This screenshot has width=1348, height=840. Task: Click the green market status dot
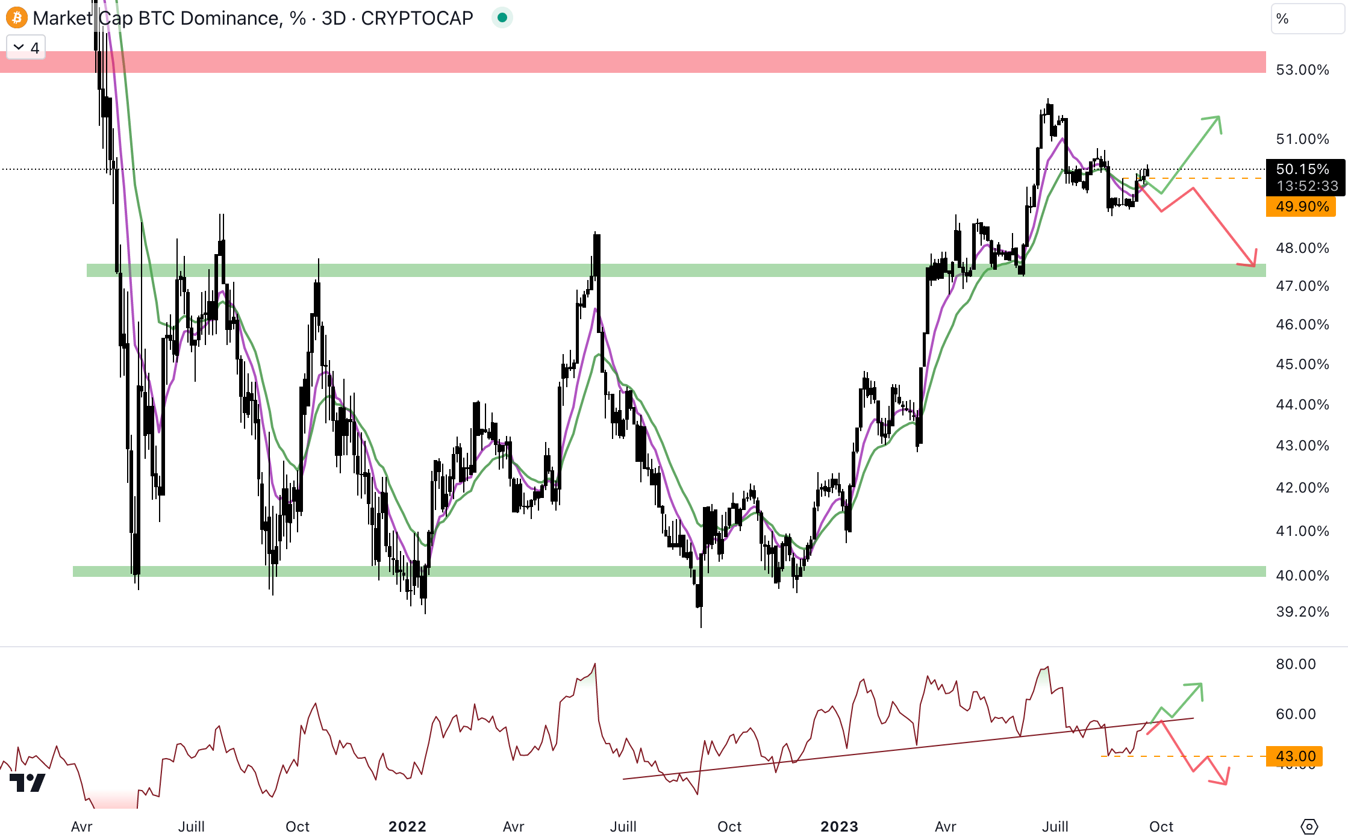pos(502,18)
